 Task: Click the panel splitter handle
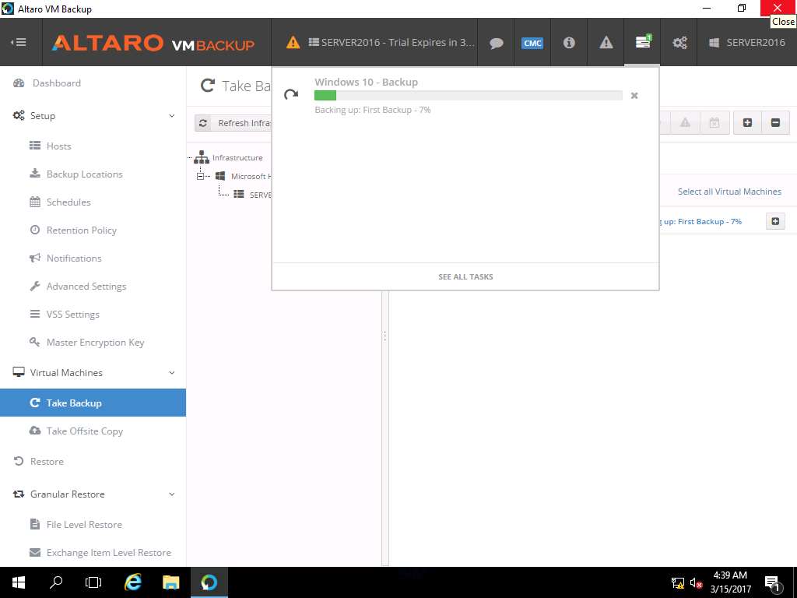point(384,336)
